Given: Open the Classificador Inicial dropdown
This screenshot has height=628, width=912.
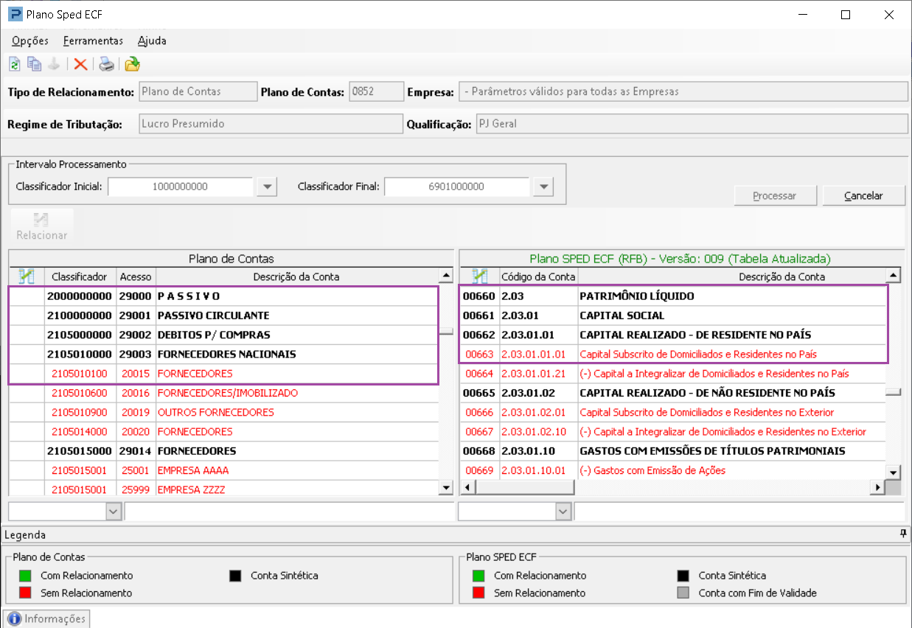Looking at the screenshot, I should coord(266,187).
